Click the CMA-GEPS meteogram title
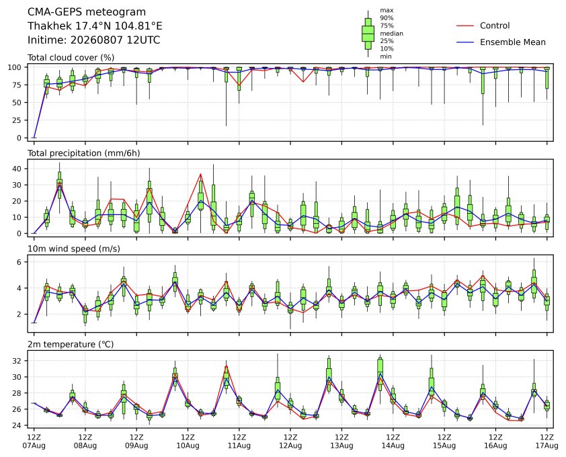 pyautogui.click(x=87, y=12)
